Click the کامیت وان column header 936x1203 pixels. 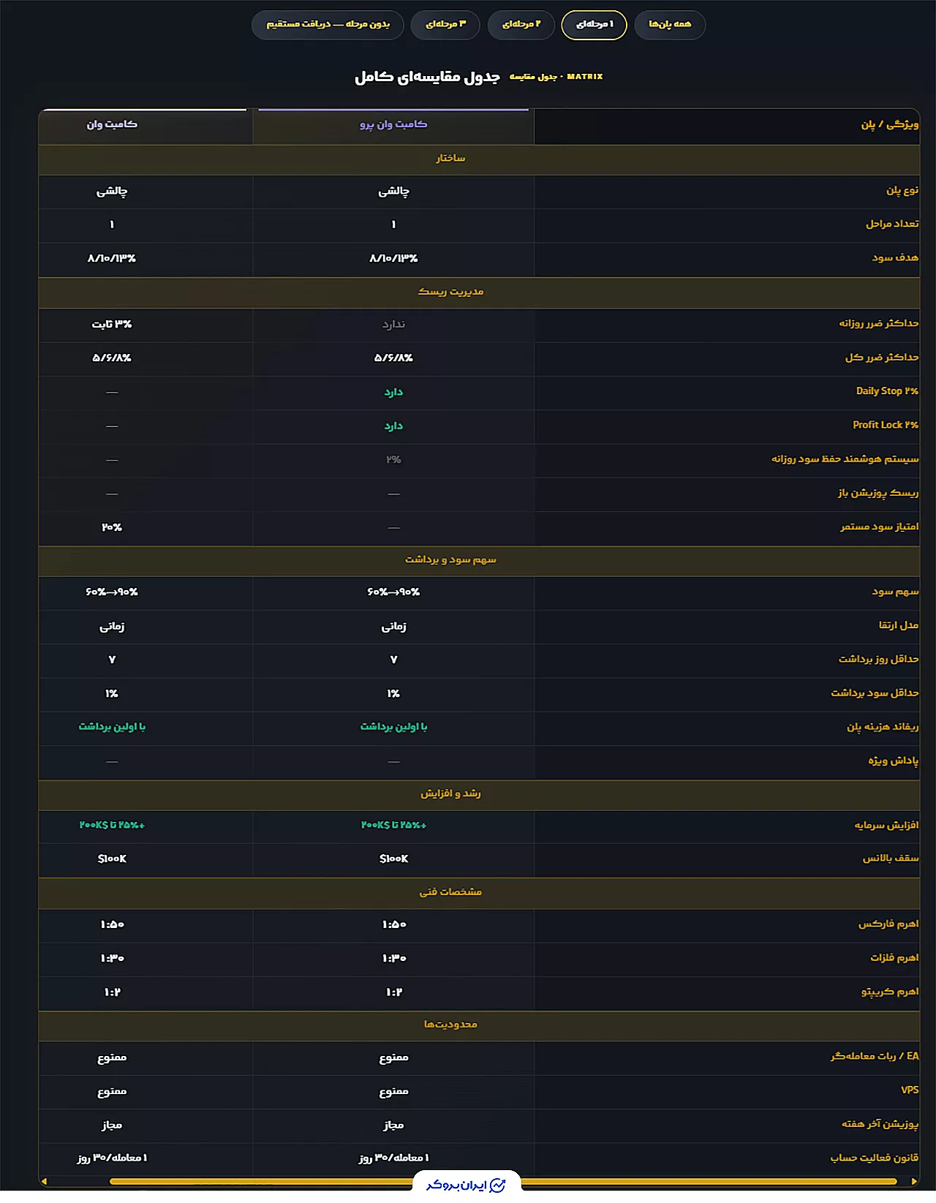pos(112,126)
